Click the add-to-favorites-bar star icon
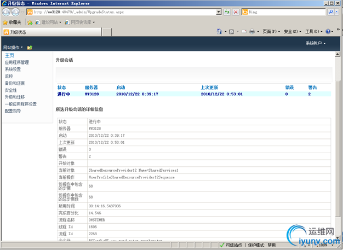 click(30, 22)
